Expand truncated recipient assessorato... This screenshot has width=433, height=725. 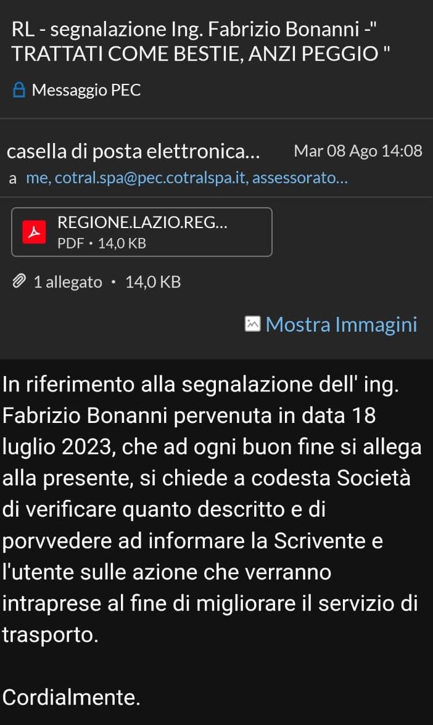click(300, 178)
